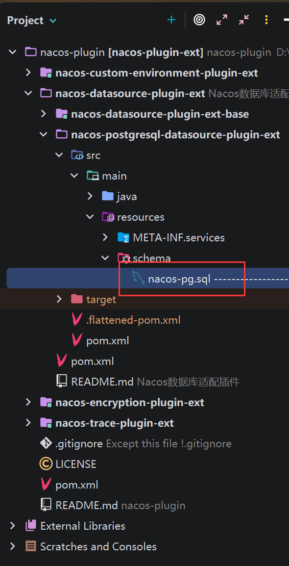Click the resources folder icon

(x=108, y=217)
